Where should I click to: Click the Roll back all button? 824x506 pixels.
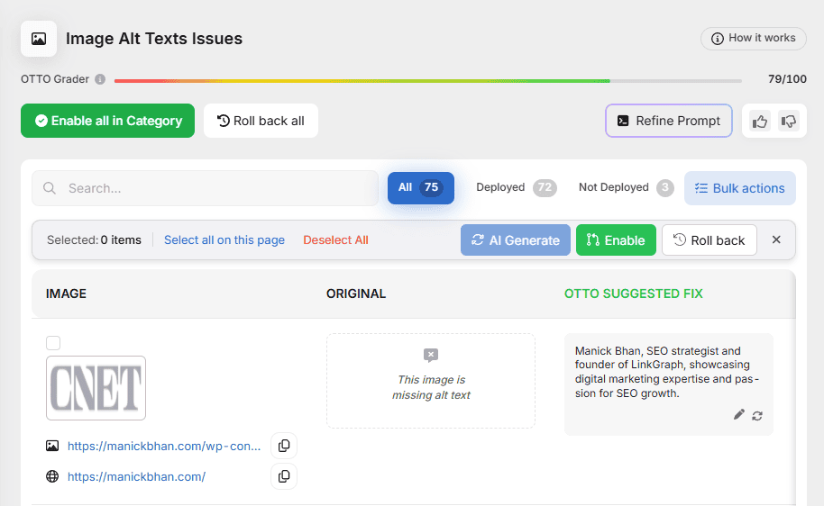click(x=261, y=121)
